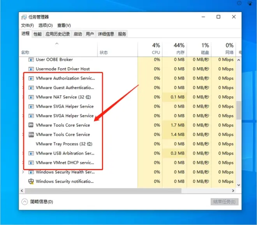Expand the Windows Security Health Service row
The image size is (257, 225).
(23, 172)
